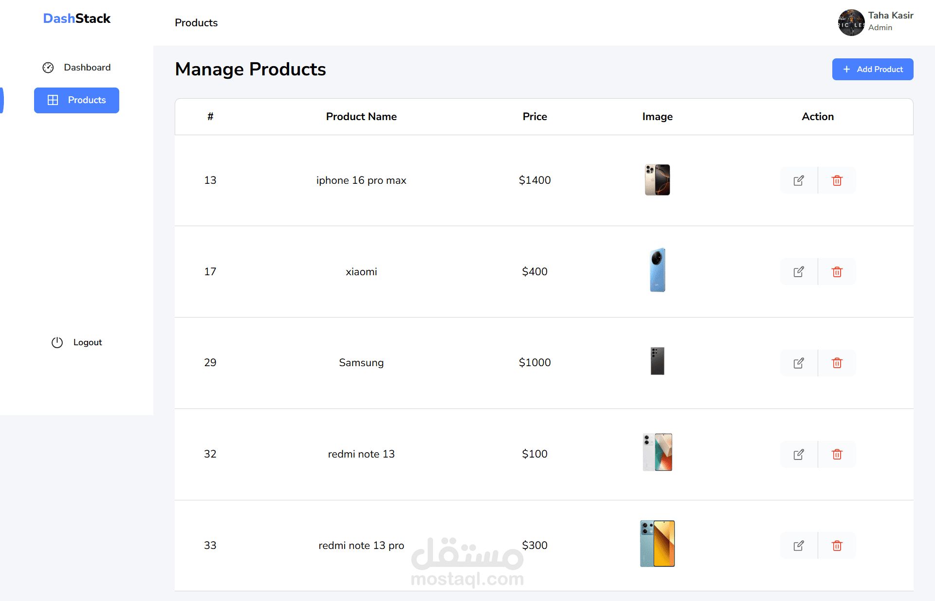The width and height of the screenshot is (935, 601).
Task: Click the price cell '$1000'
Action: pos(535,363)
